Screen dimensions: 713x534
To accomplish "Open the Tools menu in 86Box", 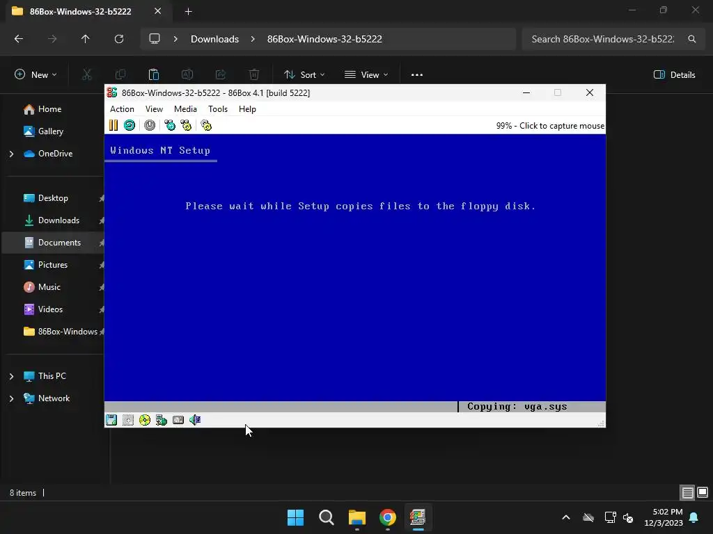I will click(x=218, y=109).
